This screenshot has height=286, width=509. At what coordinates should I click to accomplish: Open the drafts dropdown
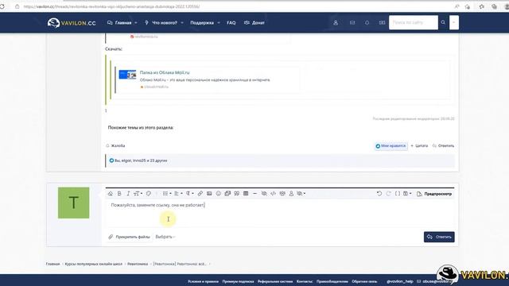407,194
